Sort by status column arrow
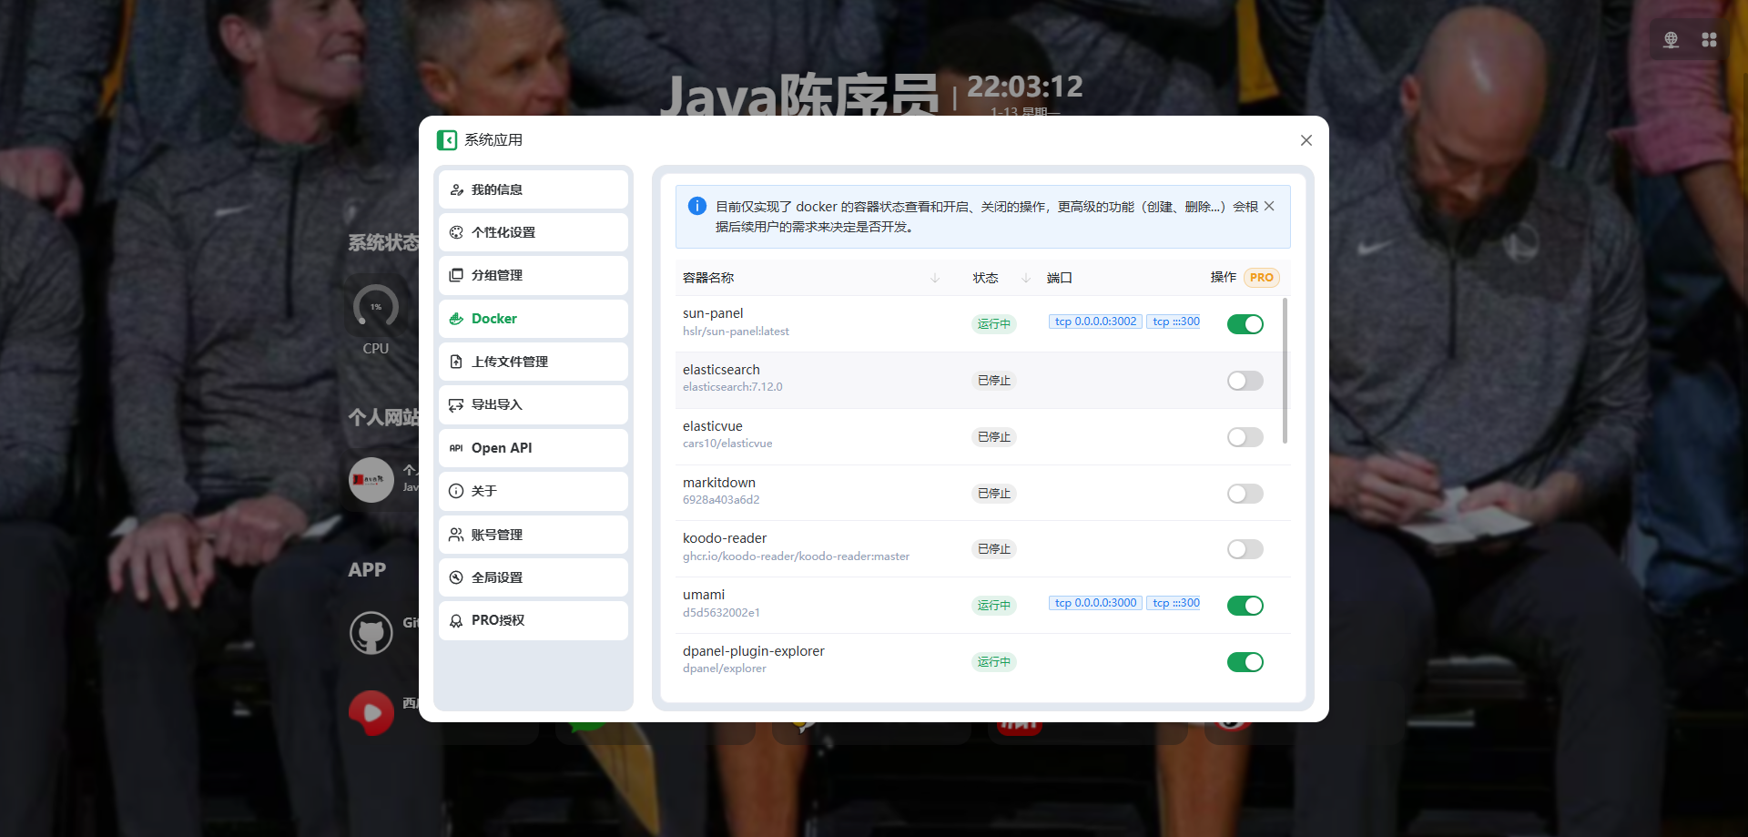The image size is (1748, 837). [1026, 278]
